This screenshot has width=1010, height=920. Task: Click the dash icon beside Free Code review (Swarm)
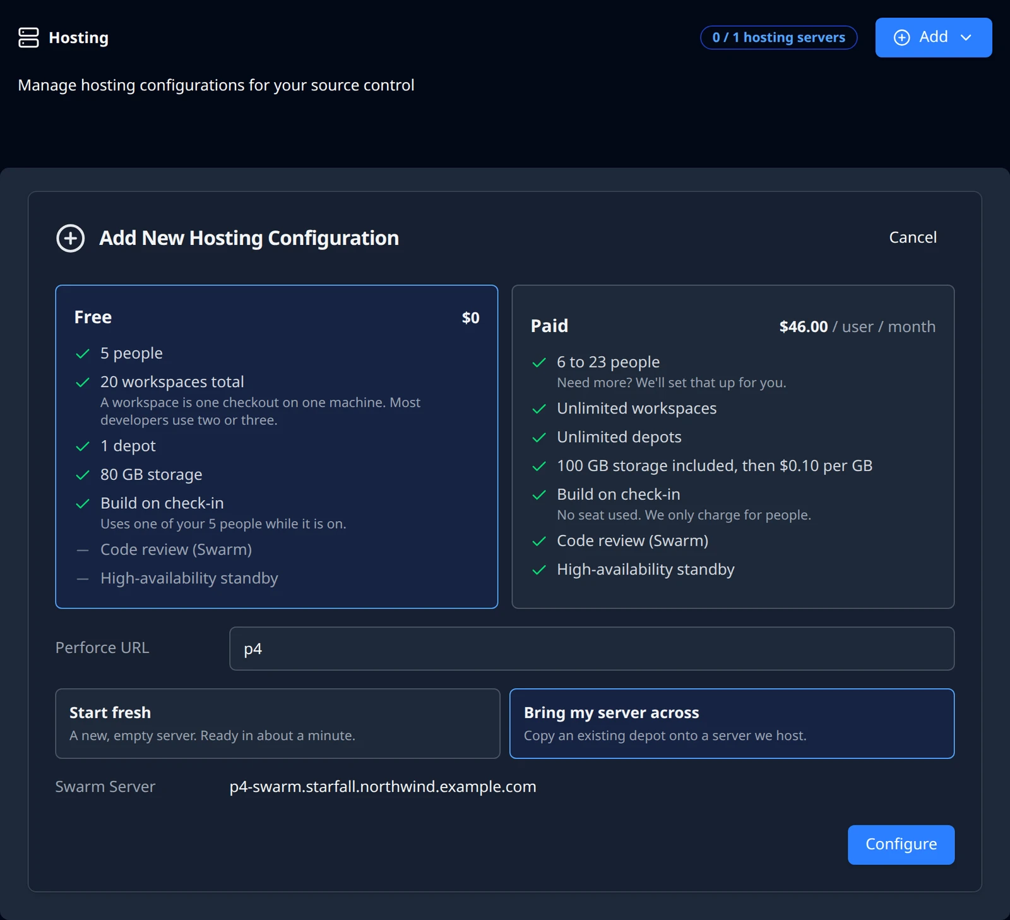(83, 550)
